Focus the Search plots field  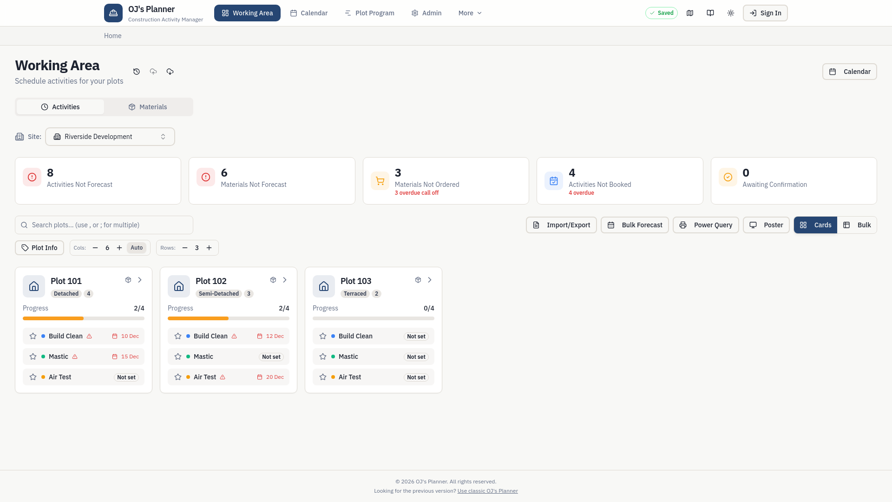pos(104,225)
